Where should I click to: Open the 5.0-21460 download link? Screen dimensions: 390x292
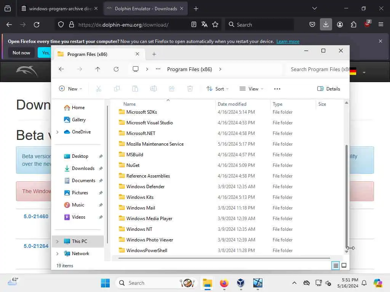36,216
